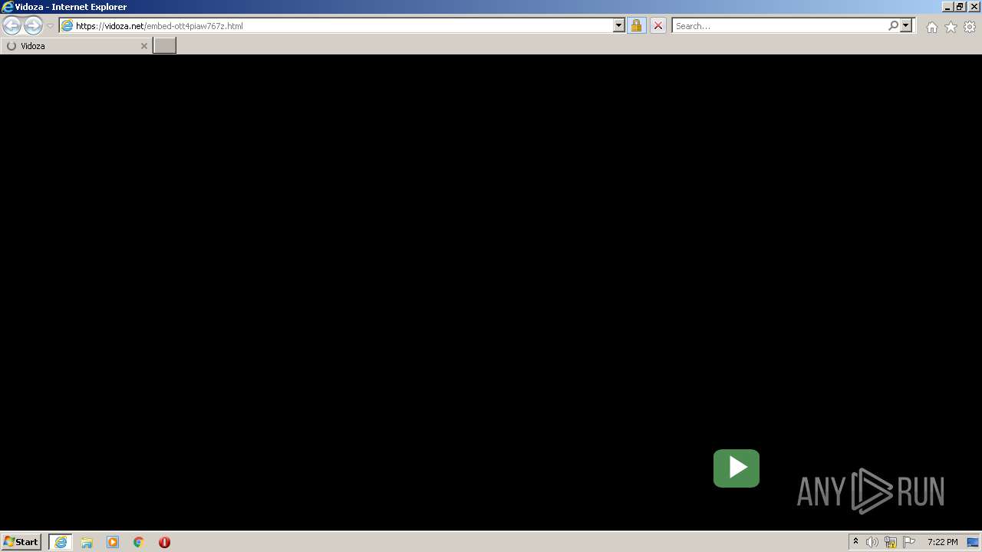This screenshot has width=982, height=552.
Task: Play the video with the green play button
Action: [x=736, y=468]
